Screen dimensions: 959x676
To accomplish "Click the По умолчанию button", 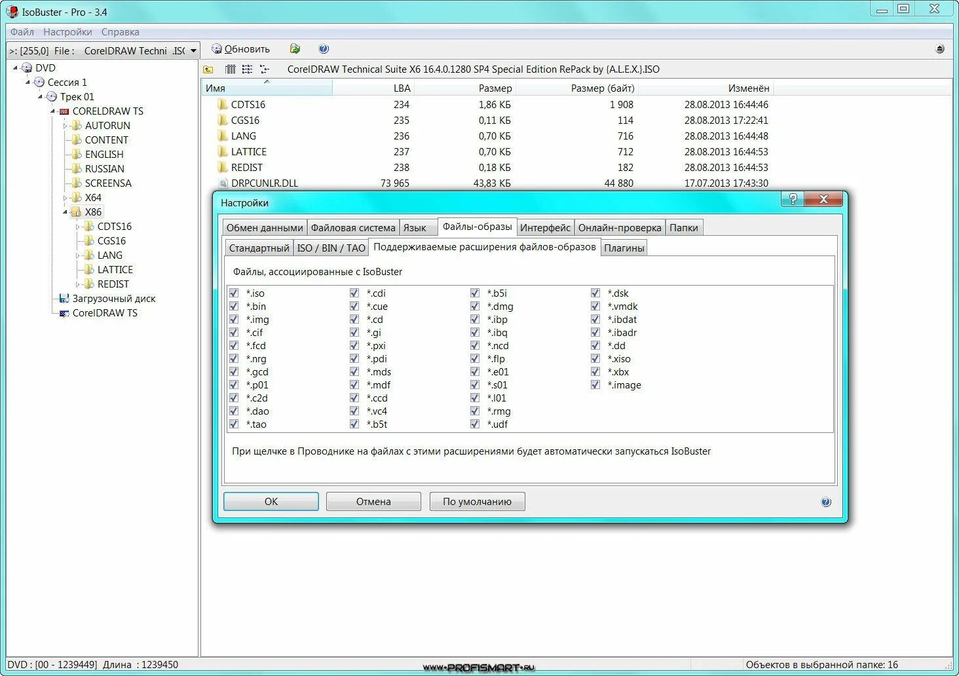I will pyautogui.click(x=477, y=502).
